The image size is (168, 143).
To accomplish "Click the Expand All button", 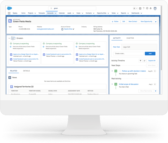I will coord(152,61).
